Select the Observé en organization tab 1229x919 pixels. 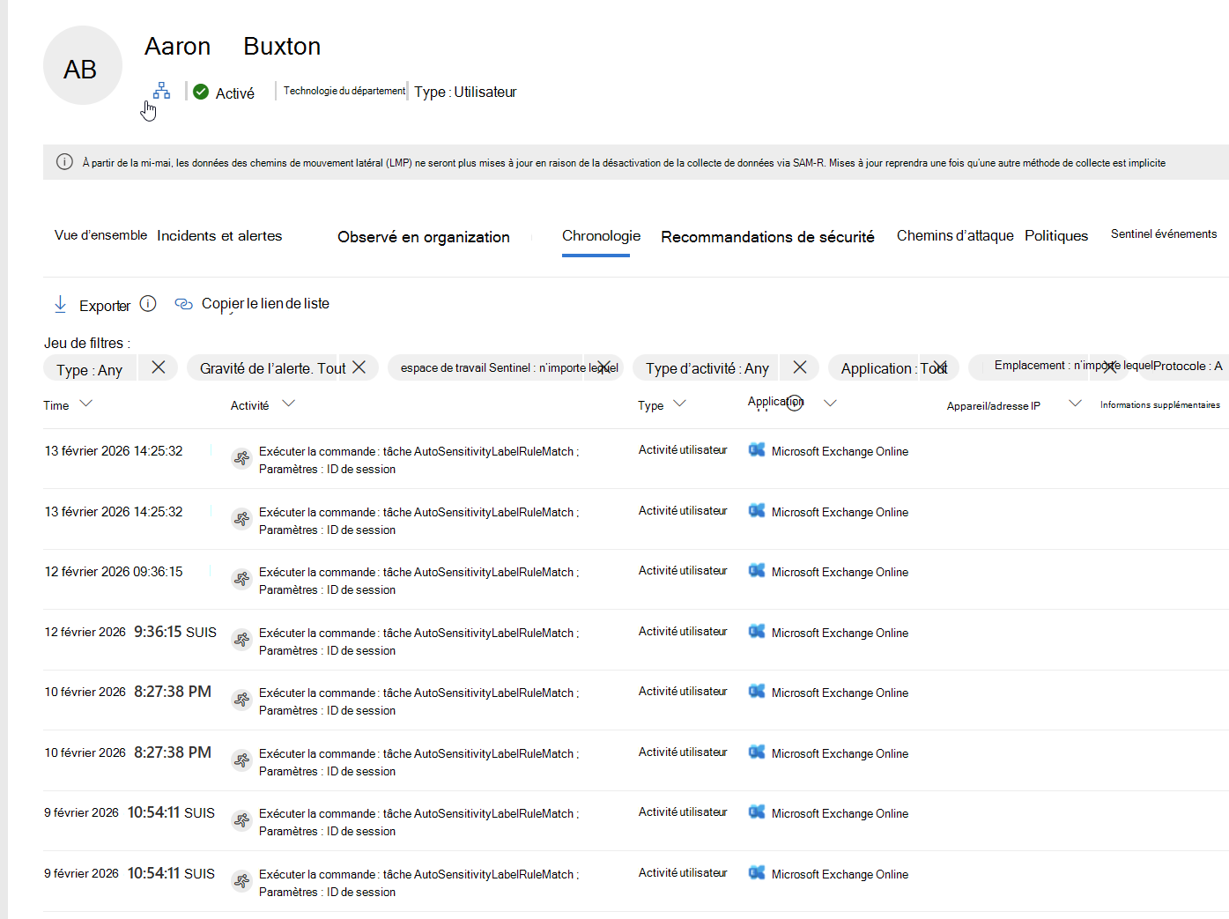424,237
